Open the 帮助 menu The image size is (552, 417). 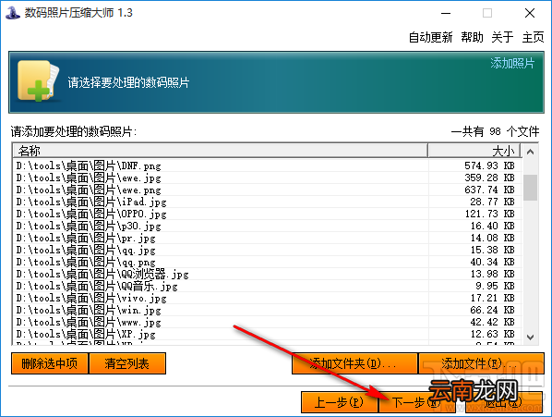[x=472, y=37]
